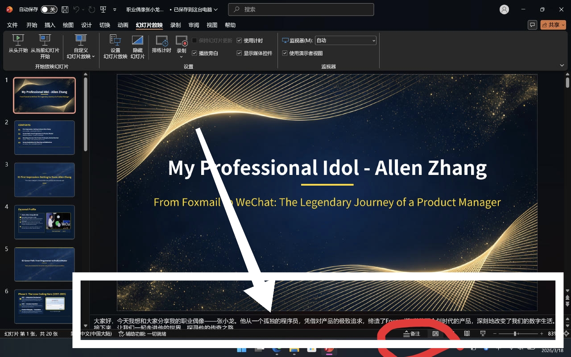571x357 pixels.
Task: Switch to the Animations (动画) tab
Action: [x=123, y=25]
